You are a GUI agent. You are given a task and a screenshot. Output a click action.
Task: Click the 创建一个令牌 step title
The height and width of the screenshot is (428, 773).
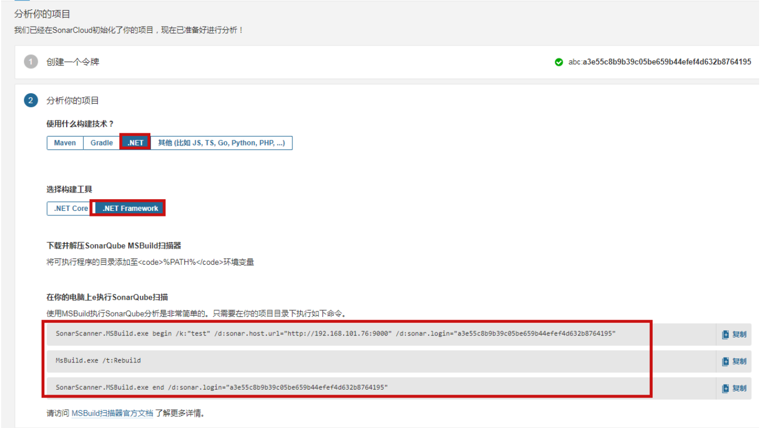coord(73,62)
